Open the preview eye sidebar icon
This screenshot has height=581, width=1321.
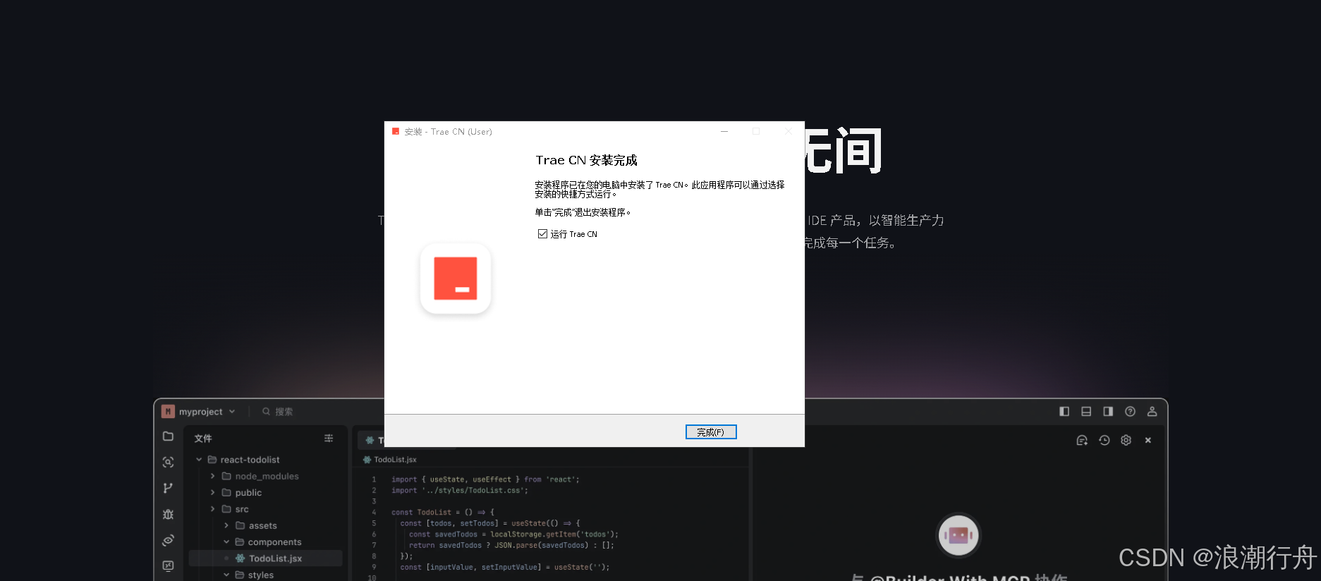click(168, 540)
